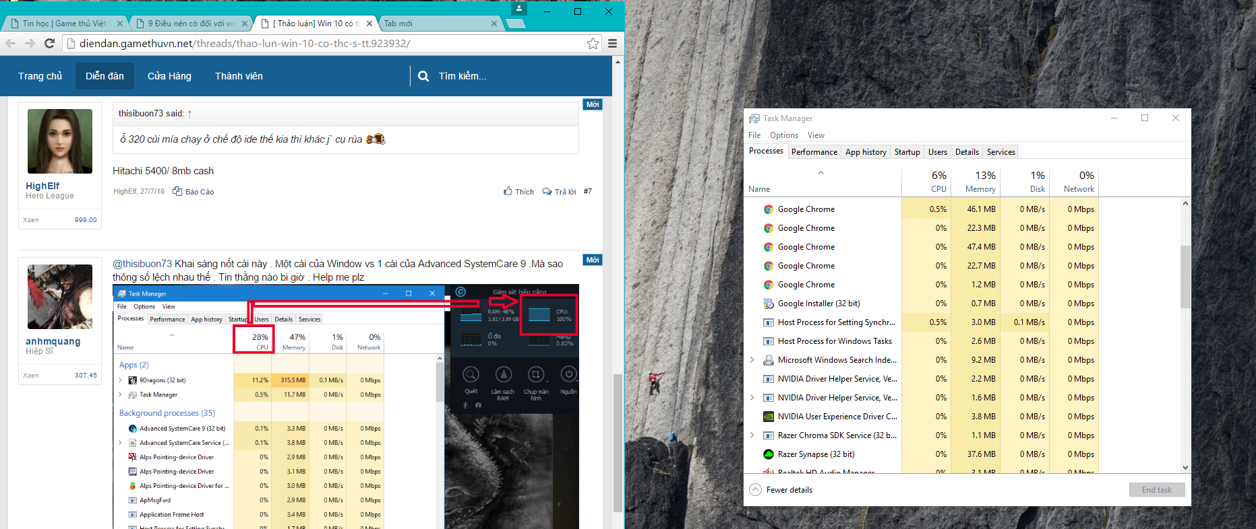Open Task Manager View menu
This screenshot has width=1256, height=529.
click(x=816, y=135)
